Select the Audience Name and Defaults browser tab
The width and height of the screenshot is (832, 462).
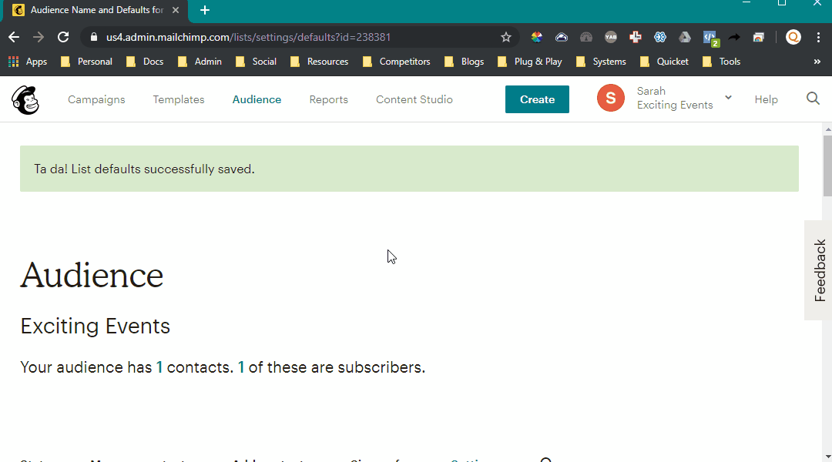pyautogui.click(x=96, y=11)
